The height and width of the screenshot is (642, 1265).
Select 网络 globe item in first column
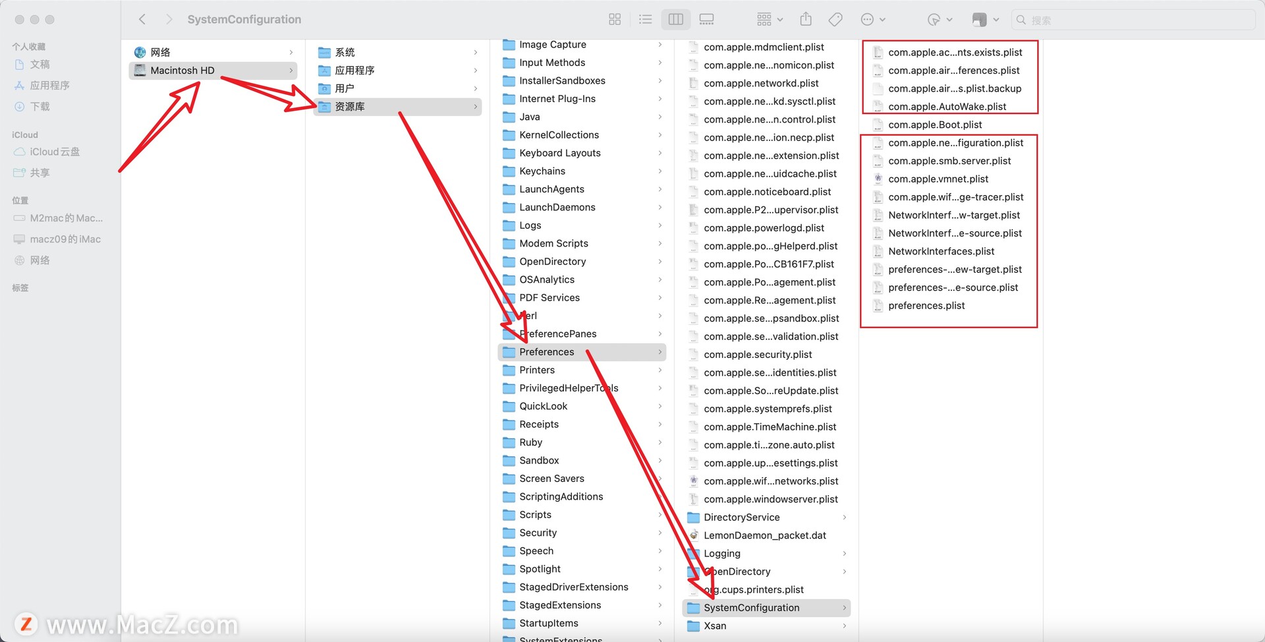coord(213,52)
